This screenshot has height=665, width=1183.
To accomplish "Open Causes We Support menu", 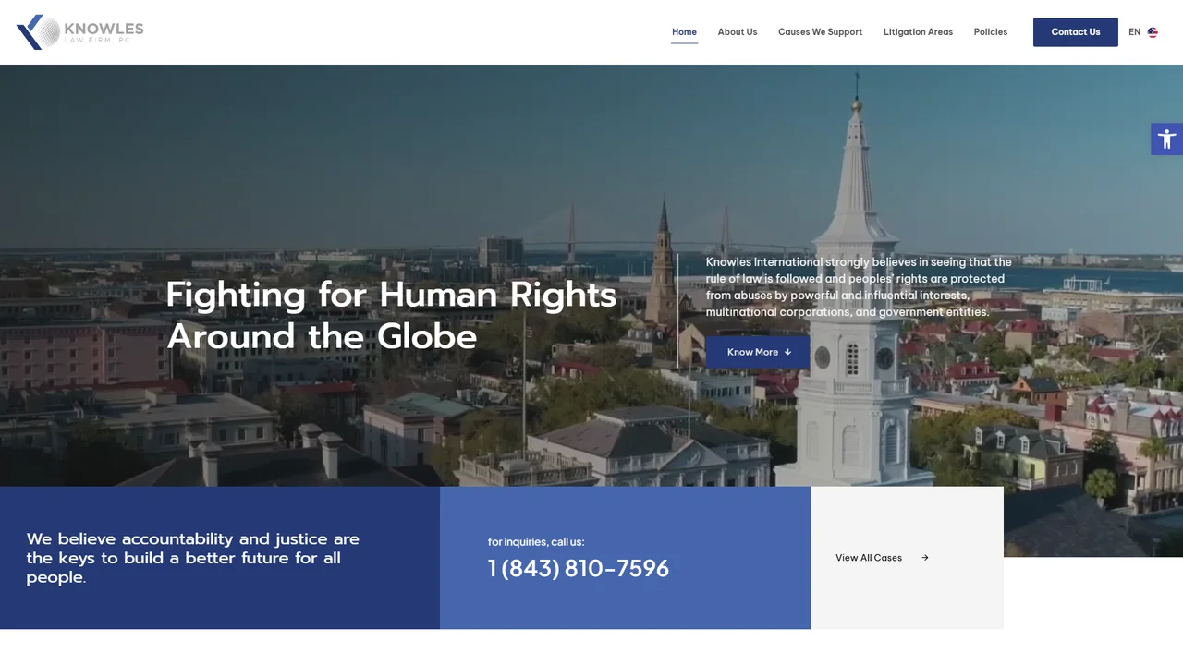I will 820,32.
